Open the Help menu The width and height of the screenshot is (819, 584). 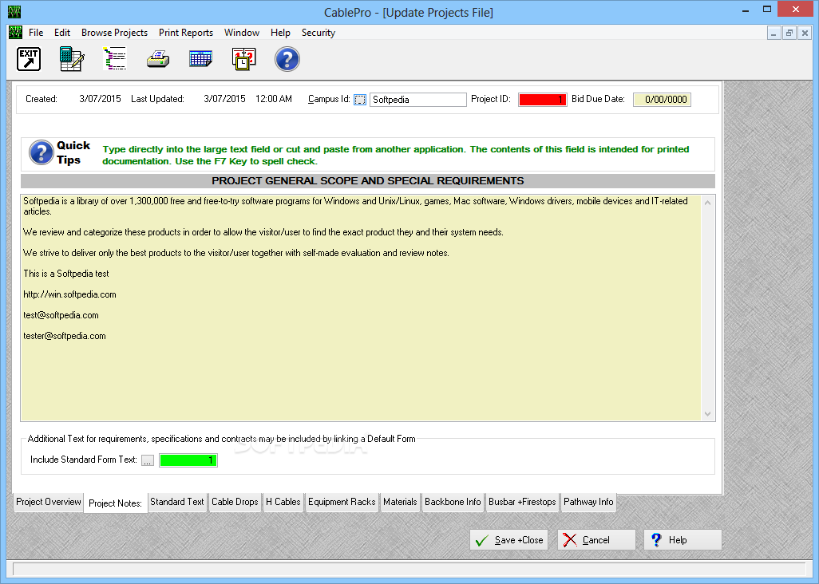pos(280,33)
